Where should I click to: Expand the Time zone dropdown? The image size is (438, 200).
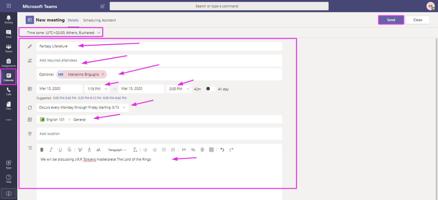[x=61, y=33]
